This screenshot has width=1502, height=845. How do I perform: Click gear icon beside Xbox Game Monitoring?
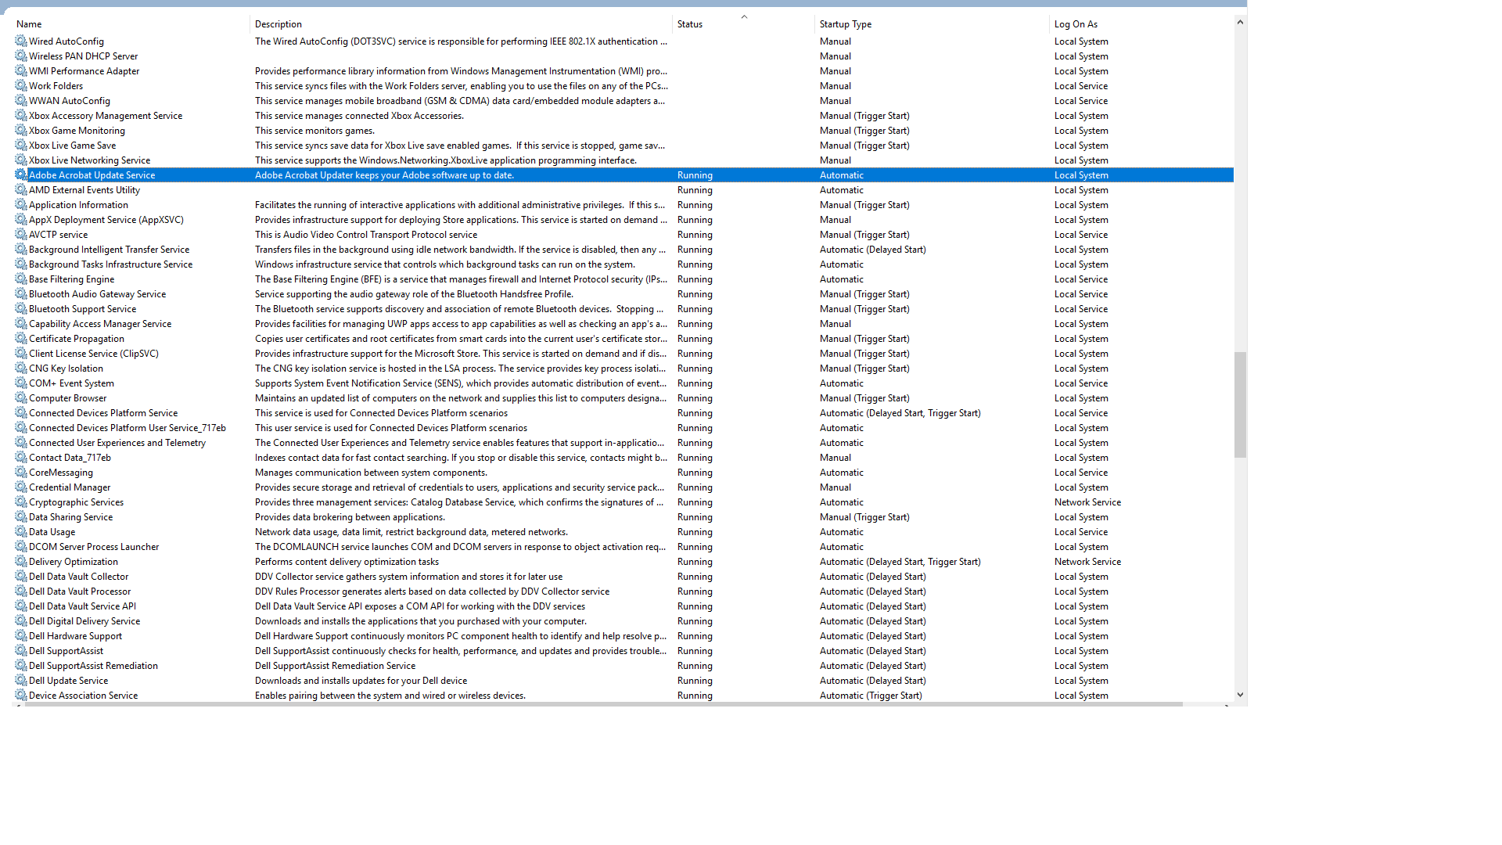[20, 131]
